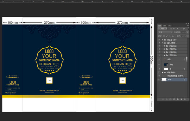Viewport: 190px width, 121px height.
Task: Click the delete layer trash icon
Action: coord(185,99)
